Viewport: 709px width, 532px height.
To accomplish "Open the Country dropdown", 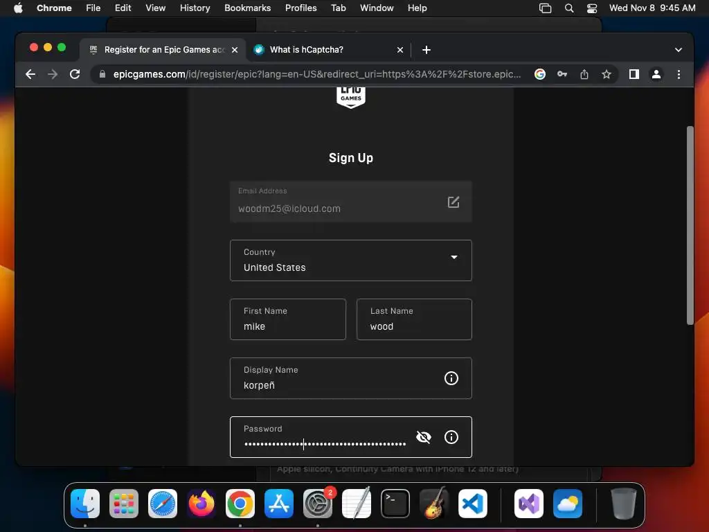I will (351, 260).
